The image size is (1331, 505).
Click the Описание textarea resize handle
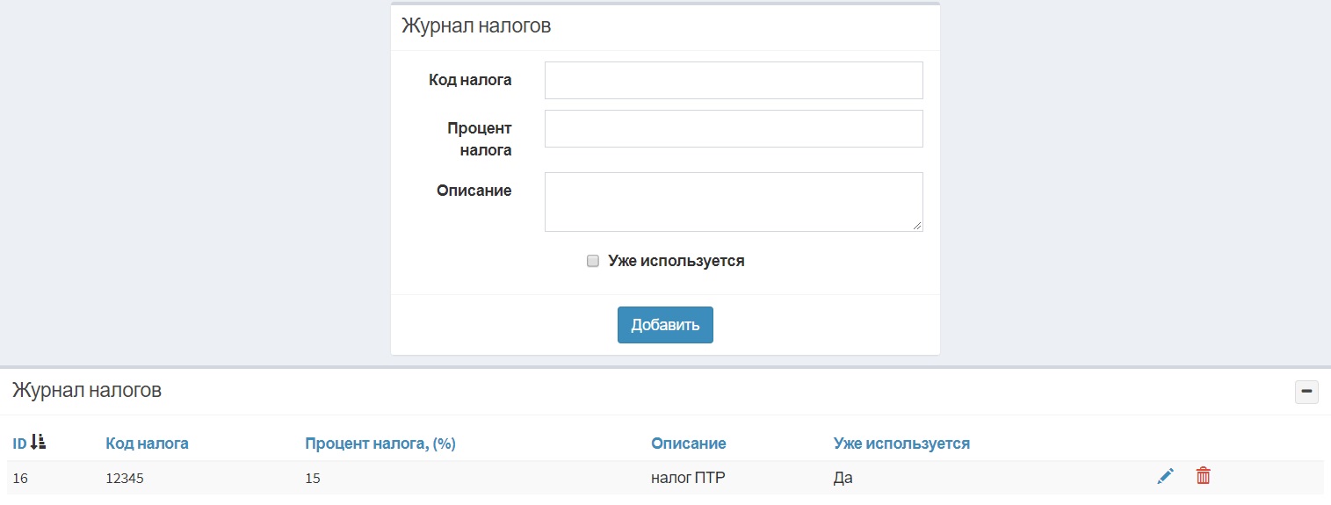(x=917, y=226)
